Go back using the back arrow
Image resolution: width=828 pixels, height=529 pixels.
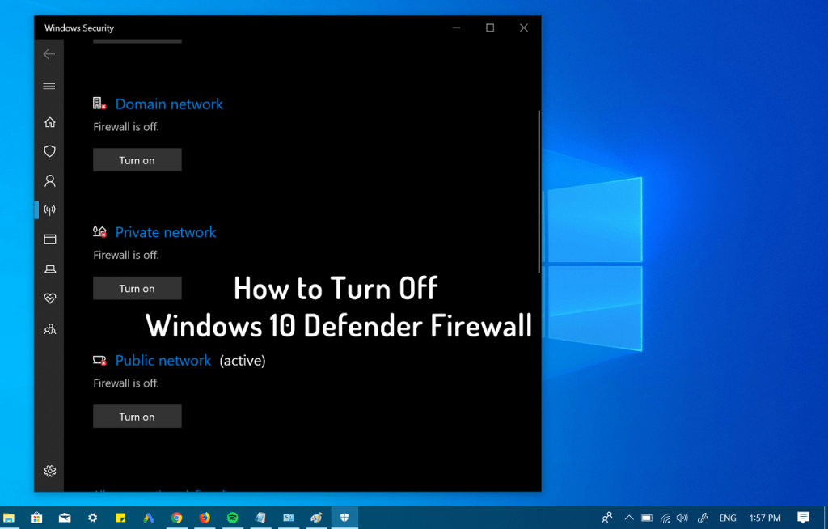pos(49,54)
